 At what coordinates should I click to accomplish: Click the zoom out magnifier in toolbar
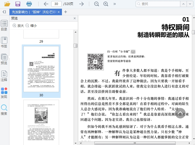[97, 4]
